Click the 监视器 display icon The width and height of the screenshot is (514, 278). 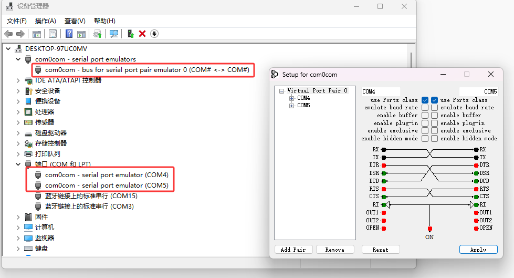point(28,238)
